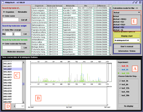This screenshot has width=143, height=112.
Task: Sort by Organism column header
Action: 39,6
